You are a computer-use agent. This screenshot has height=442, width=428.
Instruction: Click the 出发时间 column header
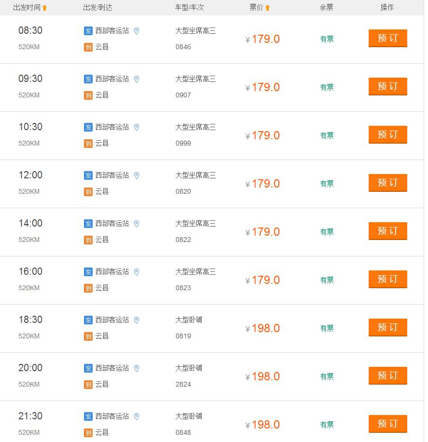[27, 8]
